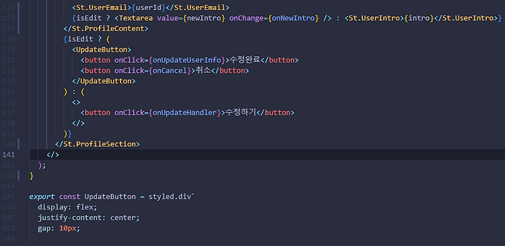
Task: Click the closing UpdateButton tag on line 134
Action: coord(104,81)
